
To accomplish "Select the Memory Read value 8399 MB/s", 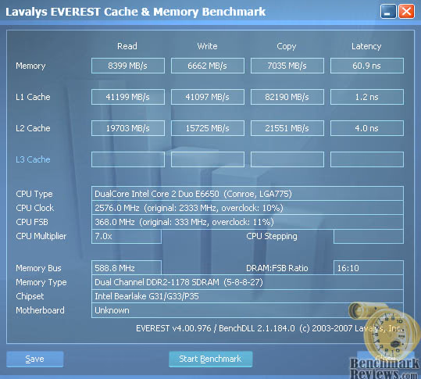I will click(128, 66).
